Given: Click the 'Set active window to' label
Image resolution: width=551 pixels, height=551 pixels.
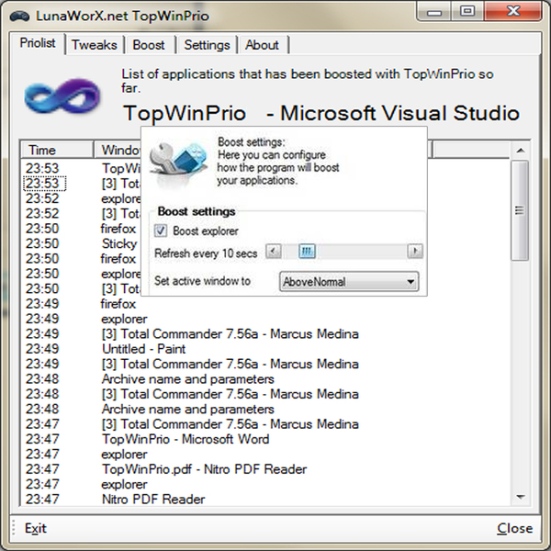Looking at the screenshot, I should [x=202, y=281].
